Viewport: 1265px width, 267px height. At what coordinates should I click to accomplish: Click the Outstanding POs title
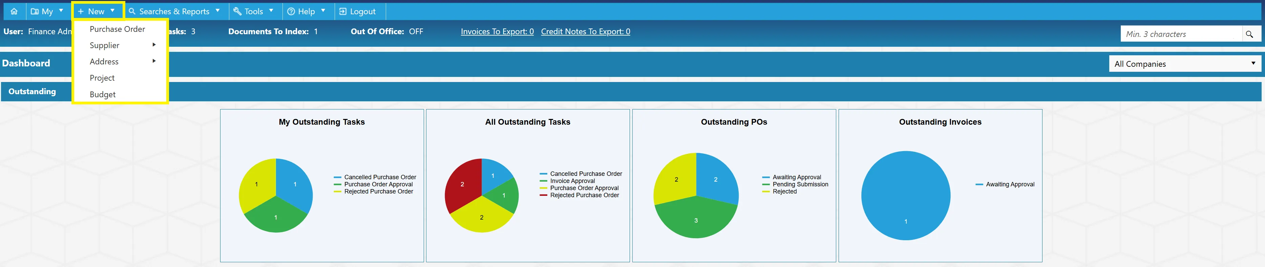pos(734,122)
